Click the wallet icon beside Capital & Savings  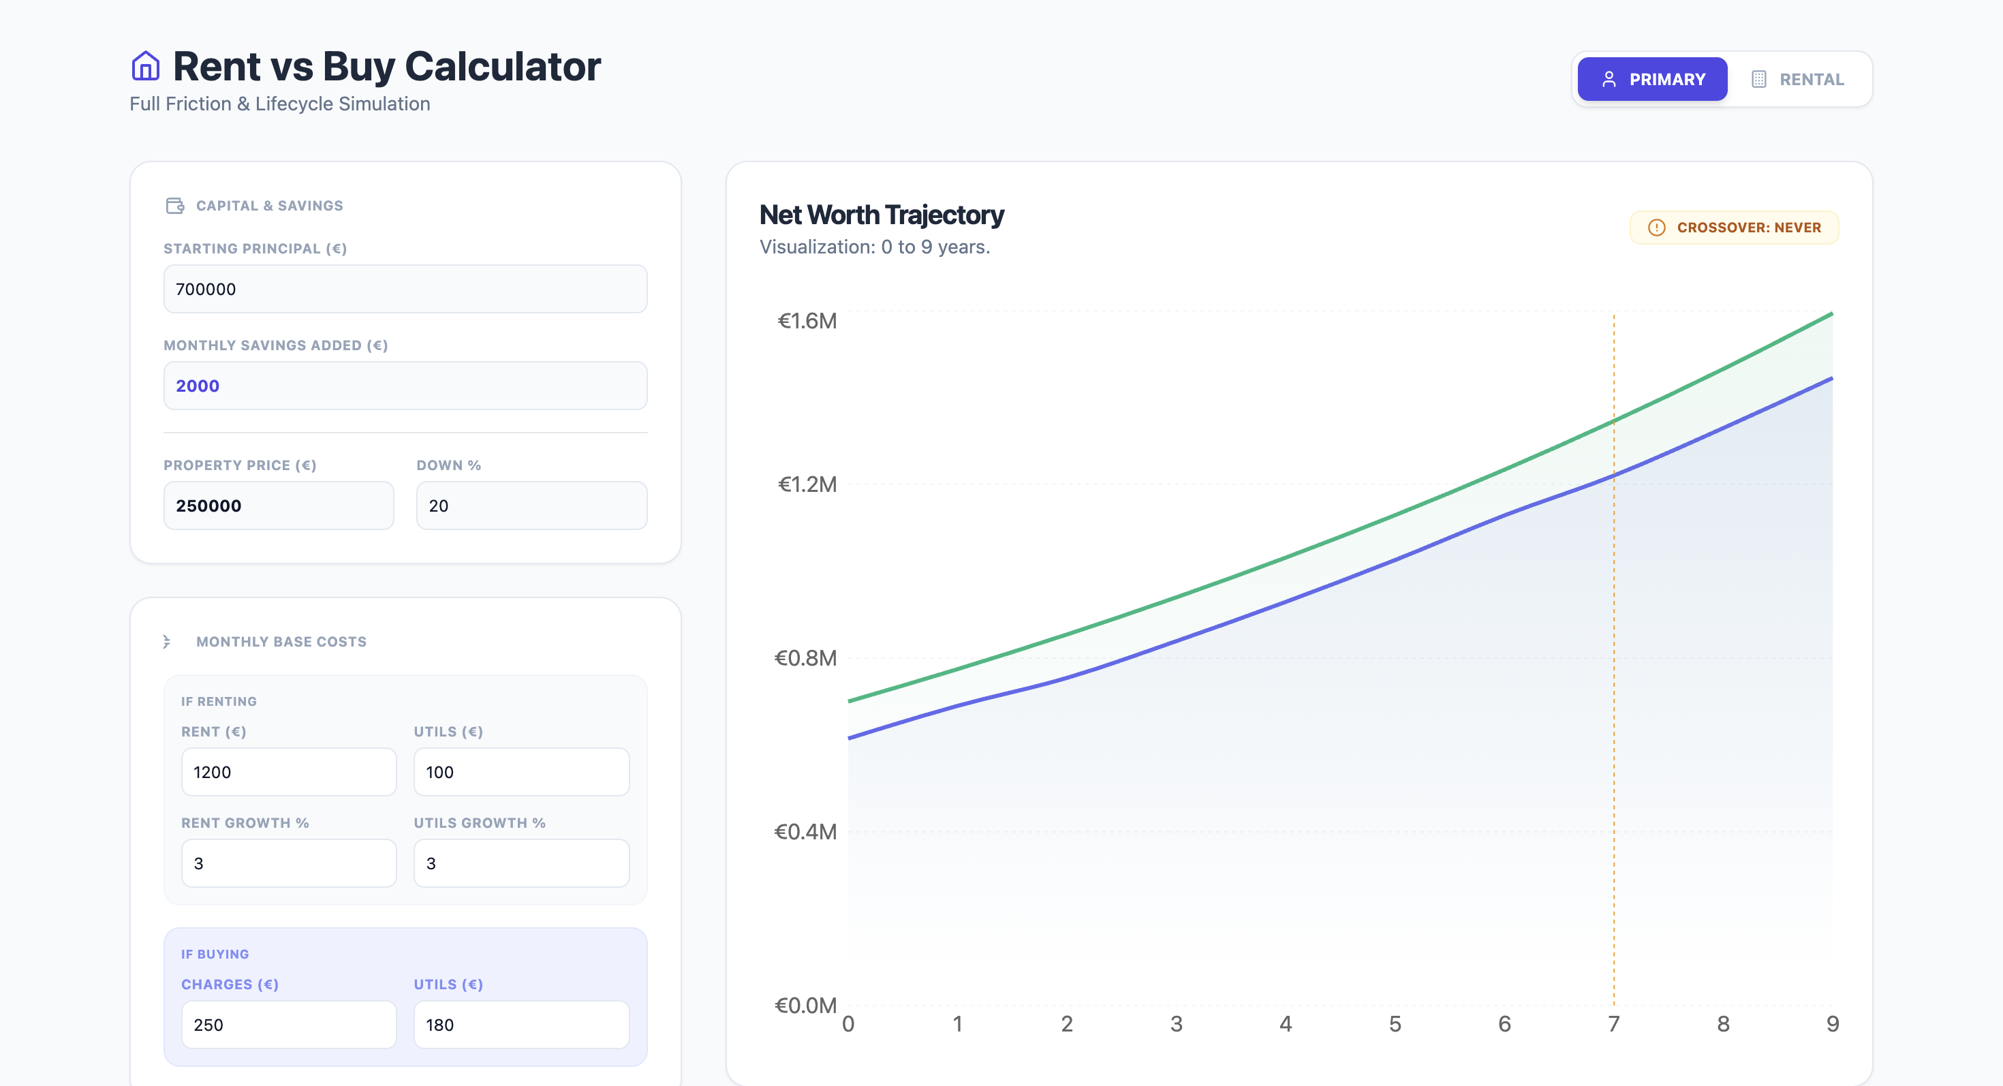coord(175,205)
